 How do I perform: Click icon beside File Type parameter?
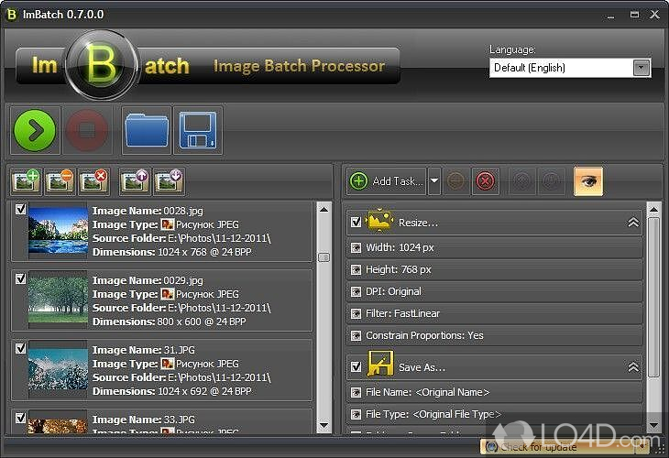[x=356, y=414]
